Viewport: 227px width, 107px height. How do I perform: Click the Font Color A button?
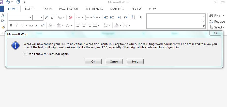click(67, 25)
